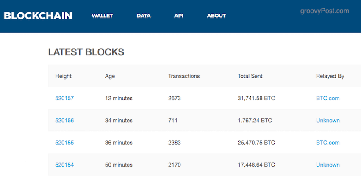Image resolution: width=361 pixels, height=181 pixels.
Task: Open the ABOUT menu item
Action: point(217,16)
